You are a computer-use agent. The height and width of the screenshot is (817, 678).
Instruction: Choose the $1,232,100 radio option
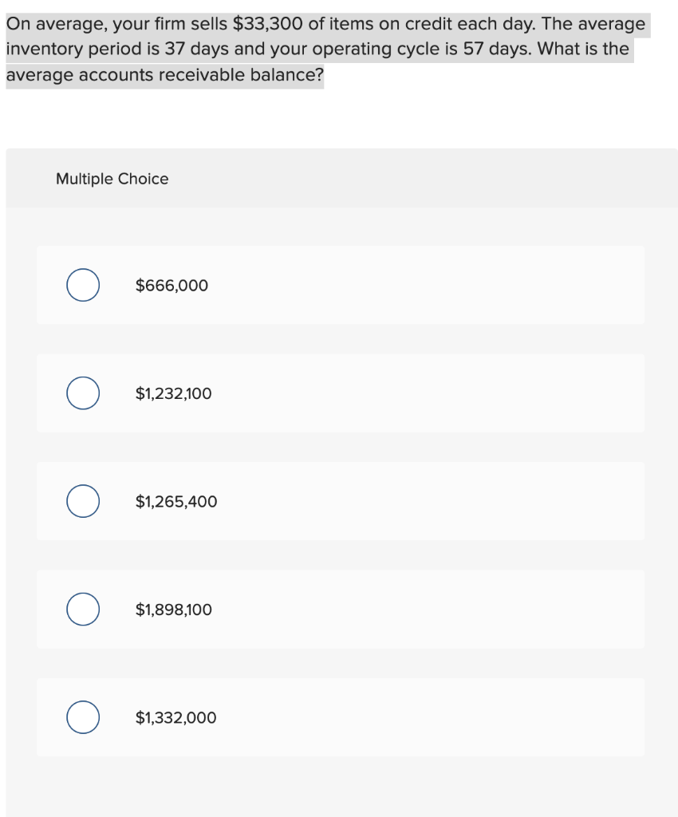click(83, 393)
